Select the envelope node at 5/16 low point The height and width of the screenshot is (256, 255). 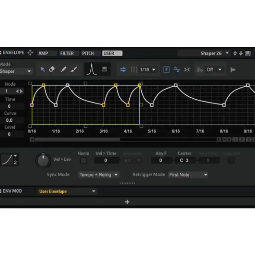pyautogui.click(x=152, y=105)
